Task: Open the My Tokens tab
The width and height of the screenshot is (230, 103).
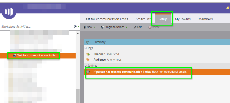Action: [183, 19]
